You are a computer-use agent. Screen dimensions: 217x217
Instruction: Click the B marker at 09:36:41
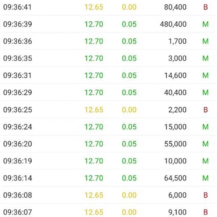(205, 7)
